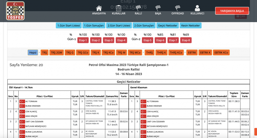The height and width of the screenshot is (138, 257).
Task: Click the Çıktı print button
Action: pos(241,16)
